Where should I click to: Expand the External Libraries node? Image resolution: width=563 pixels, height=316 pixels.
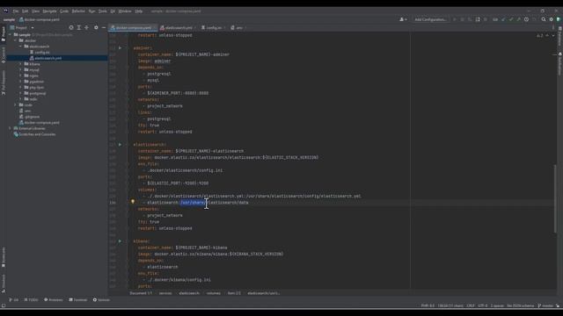click(x=11, y=128)
